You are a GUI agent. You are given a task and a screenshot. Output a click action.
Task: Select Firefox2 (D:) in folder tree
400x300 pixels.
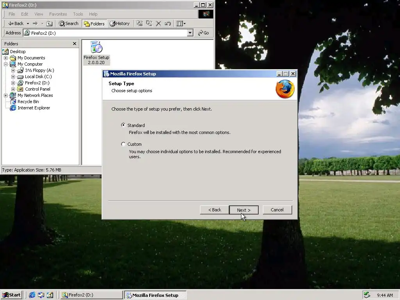(37, 83)
